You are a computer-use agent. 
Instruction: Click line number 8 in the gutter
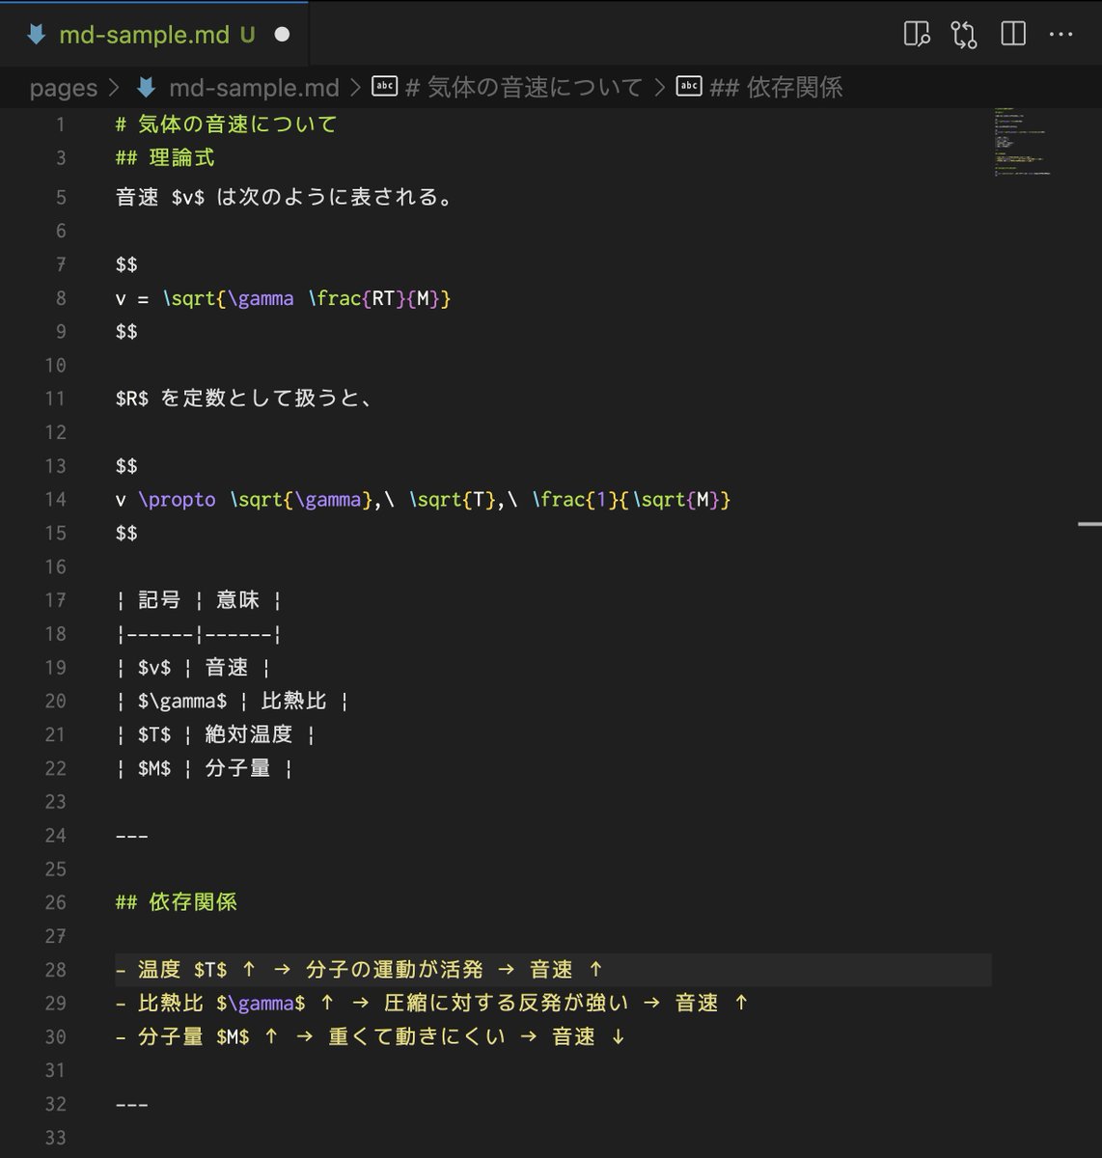[x=61, y=298]
